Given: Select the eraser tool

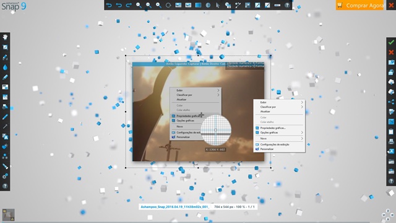Looking at the screenshot, I should click(x=5, y=58).
